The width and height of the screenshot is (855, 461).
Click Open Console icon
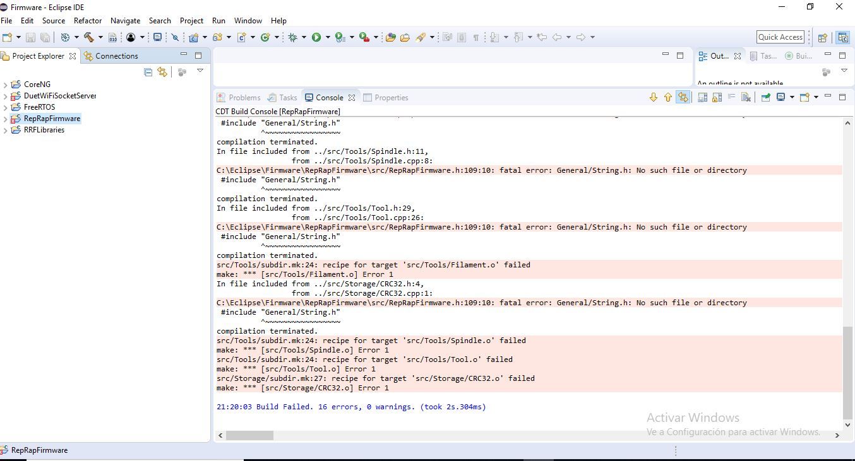pos(804,97)
